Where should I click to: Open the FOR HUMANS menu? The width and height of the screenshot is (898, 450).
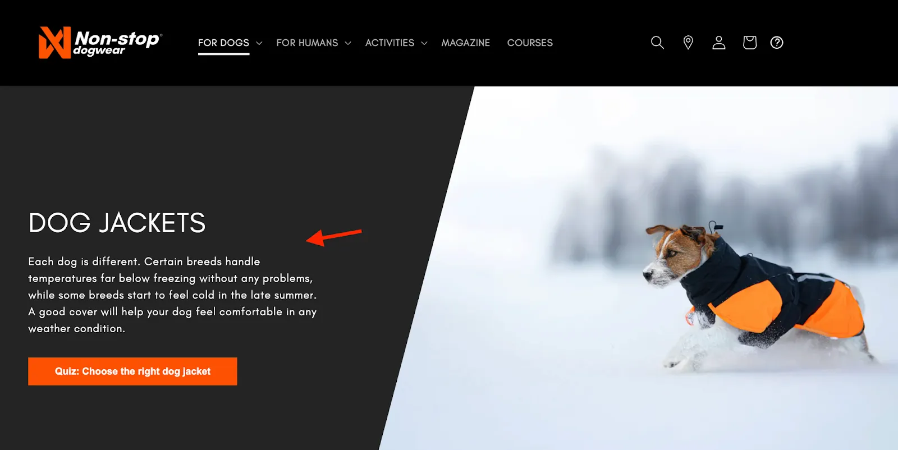307,43
